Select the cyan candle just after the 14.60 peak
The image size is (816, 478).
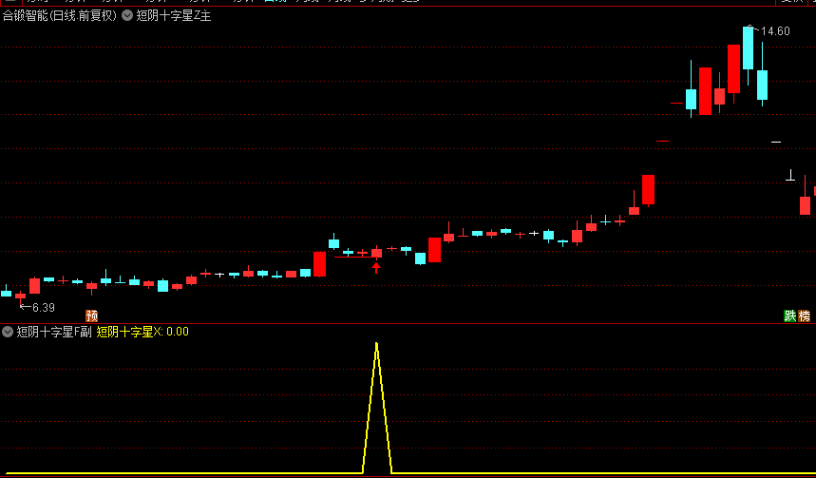762,85
